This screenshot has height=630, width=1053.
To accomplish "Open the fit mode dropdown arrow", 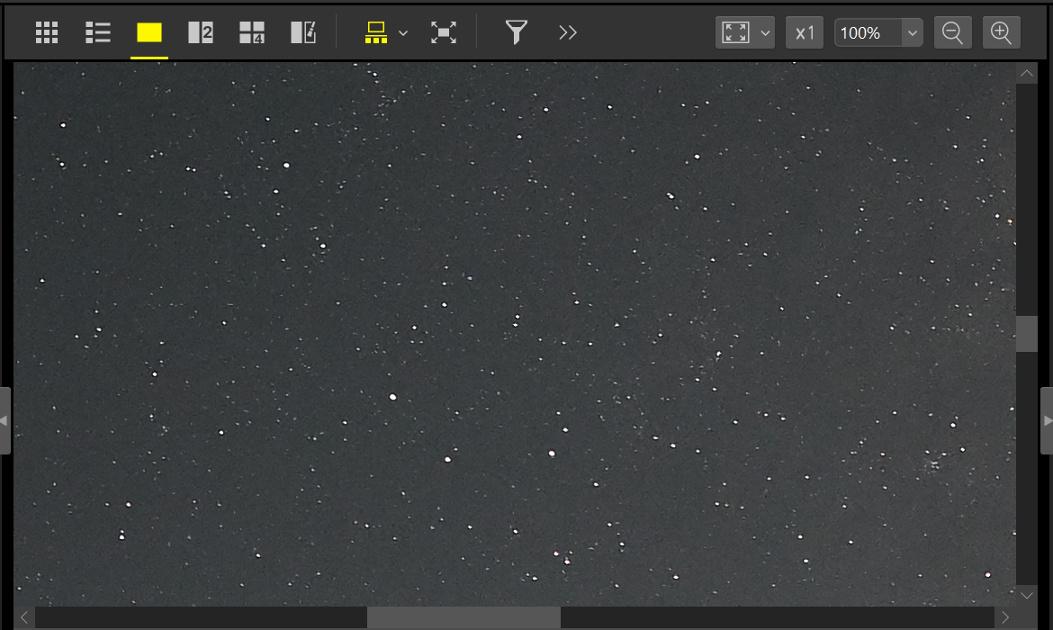I will point(766,33).
